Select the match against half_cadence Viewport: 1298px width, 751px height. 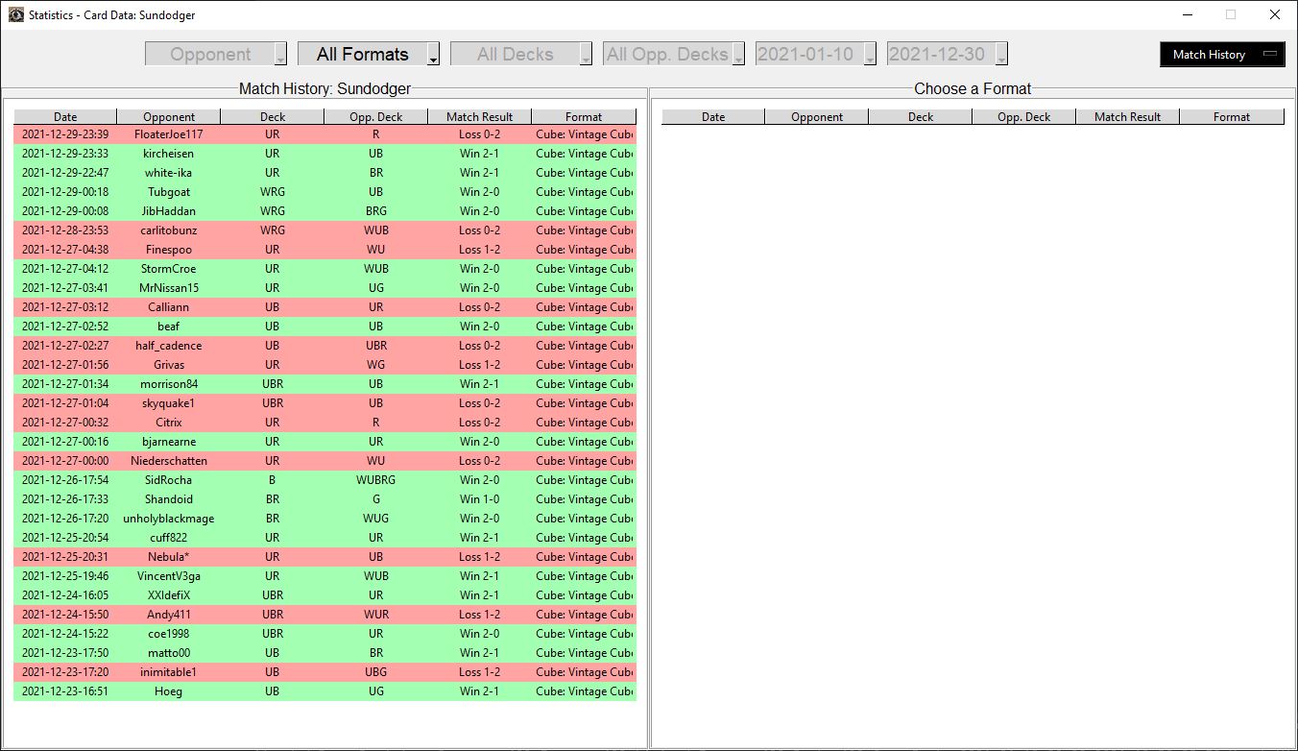pos(324,346)
